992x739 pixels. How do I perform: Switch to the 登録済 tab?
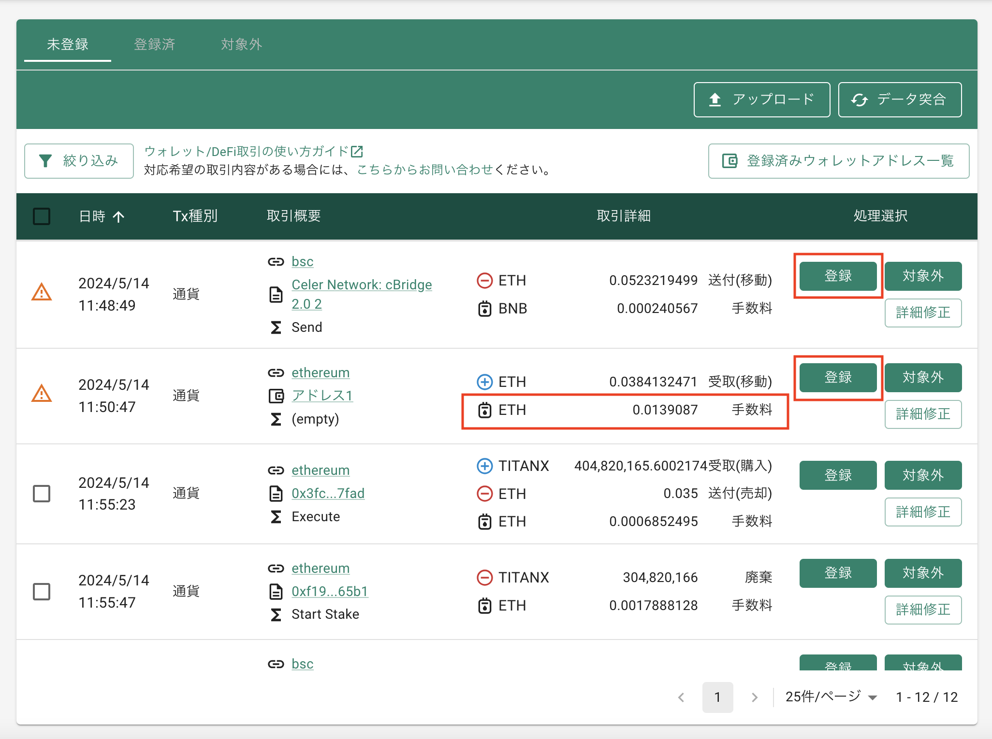[x=155, y=44]
